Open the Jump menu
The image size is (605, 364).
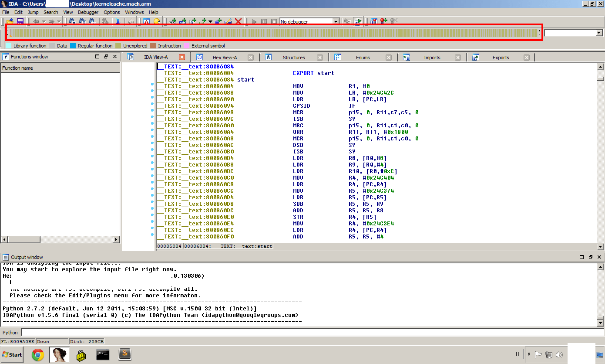pyautogui.click(x=33, y=12)
